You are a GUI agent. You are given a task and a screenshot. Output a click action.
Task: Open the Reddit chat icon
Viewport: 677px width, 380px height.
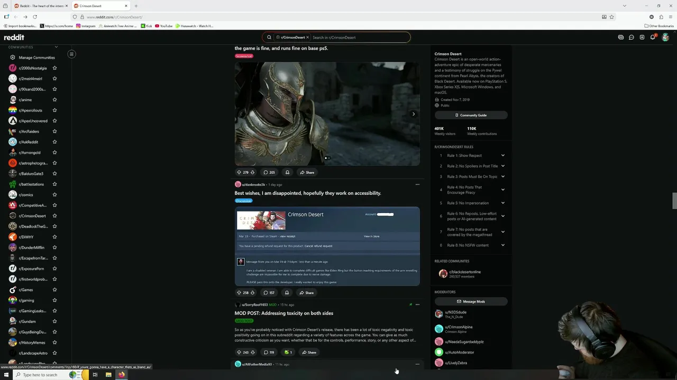pos(632,37)
